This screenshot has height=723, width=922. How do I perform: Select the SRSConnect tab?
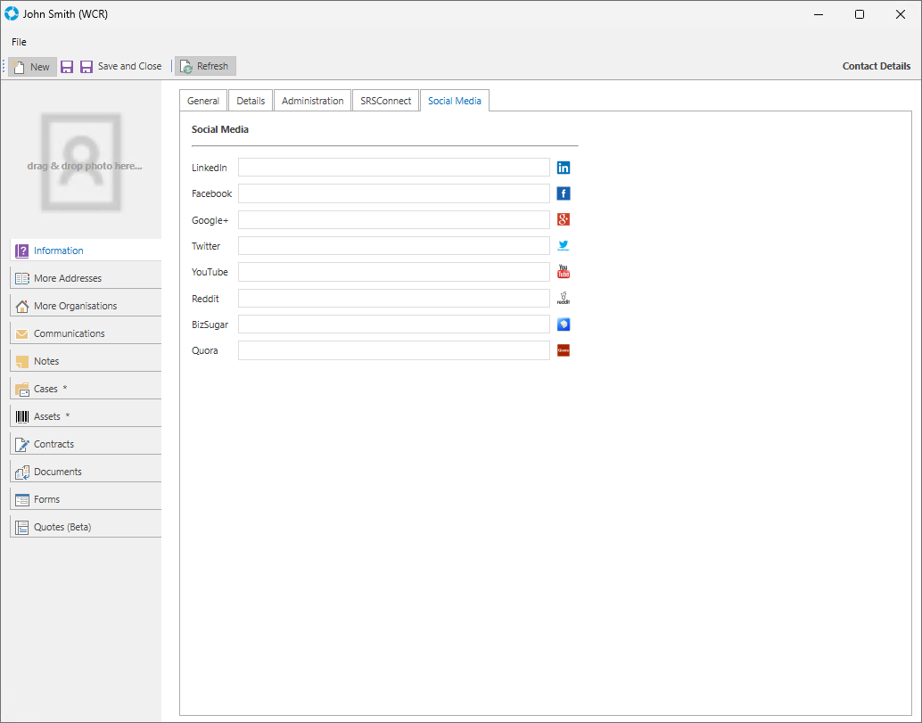tap(385, 101)
